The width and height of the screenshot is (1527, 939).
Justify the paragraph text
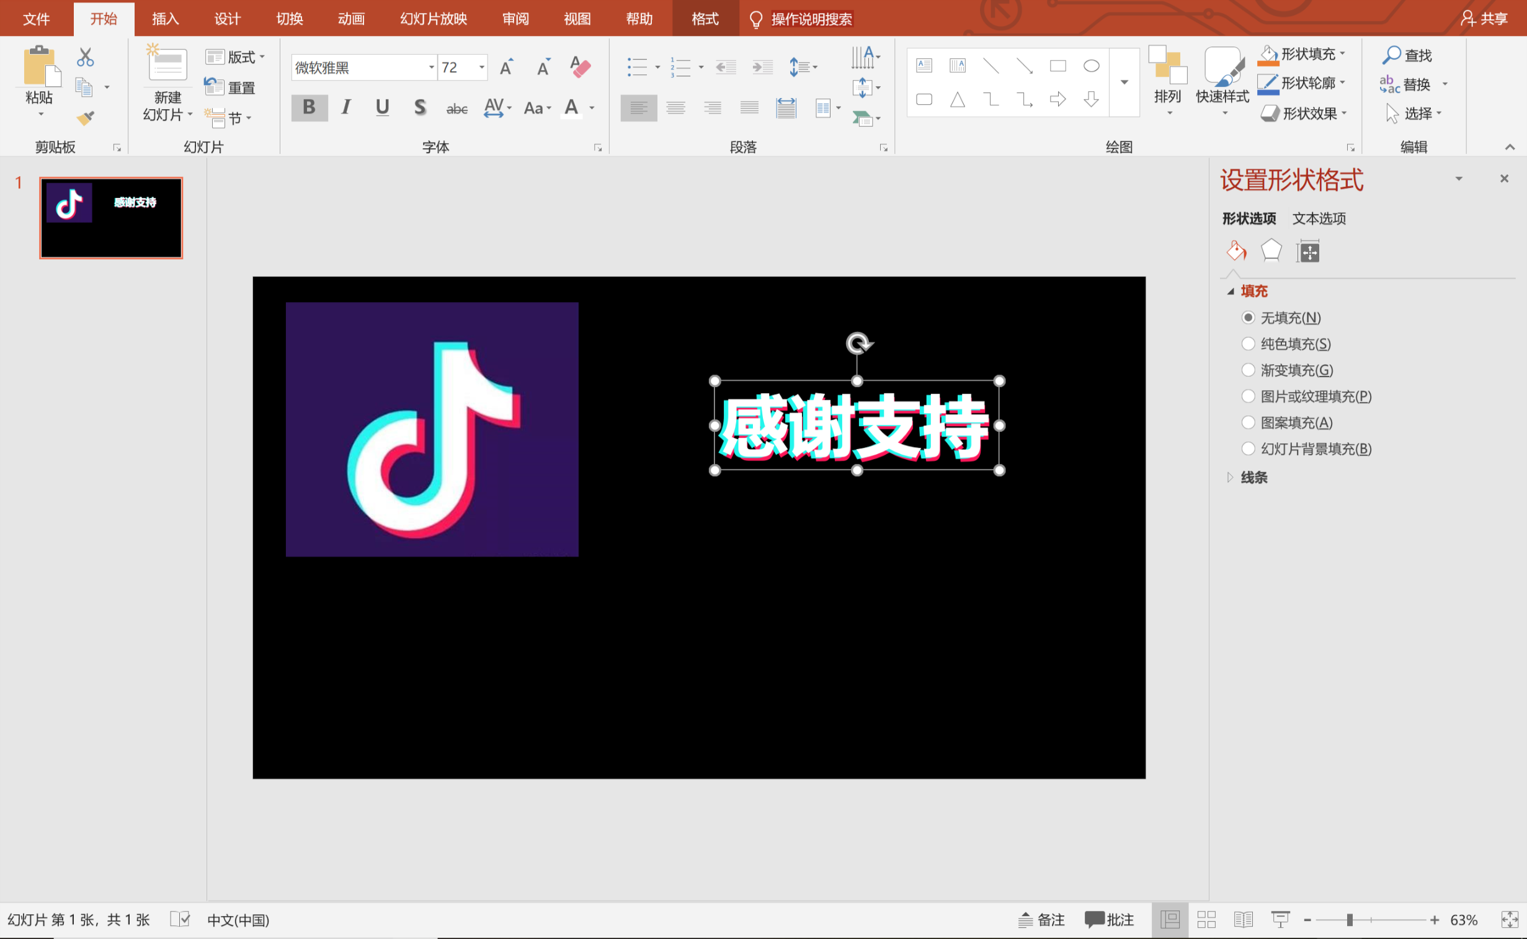[749, 108]
